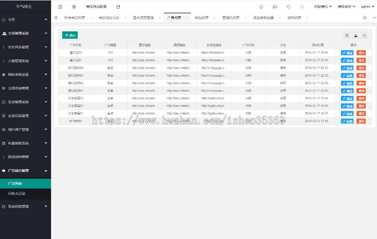377x239 pixels.
Task: Open notifications via the bell icon
Action: [x=261, y=7]
